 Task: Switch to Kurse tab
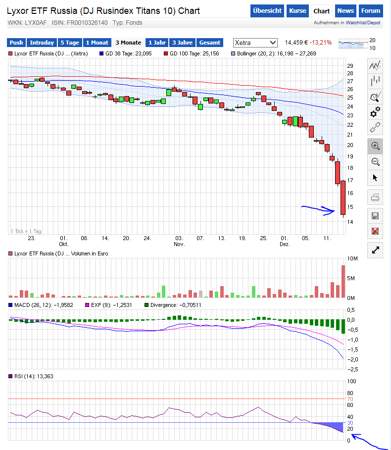click(297, 11)
